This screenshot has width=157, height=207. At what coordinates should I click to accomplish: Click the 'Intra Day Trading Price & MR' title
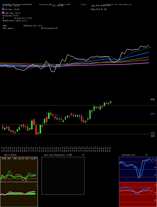(58, 155)
